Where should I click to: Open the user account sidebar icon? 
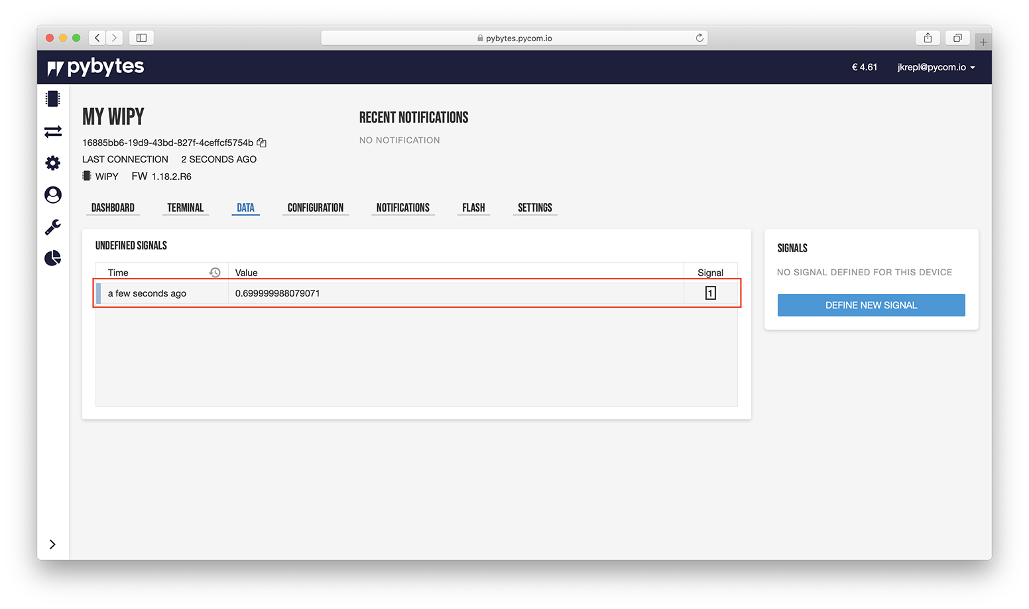click(53, 195)
